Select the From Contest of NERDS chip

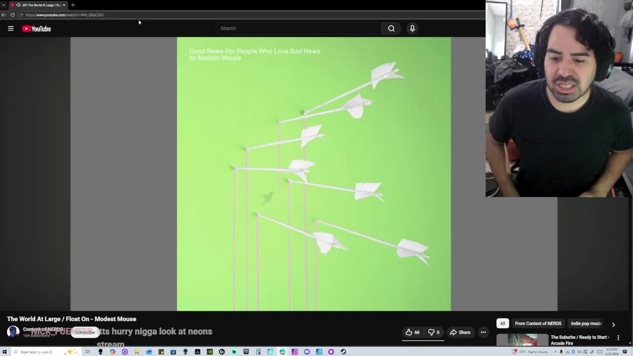coord(538,323)
